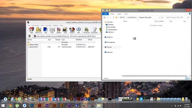This screenshot has height=108, width=192.
Task: Open Explorer Help question mark icon
Action: 190,14
